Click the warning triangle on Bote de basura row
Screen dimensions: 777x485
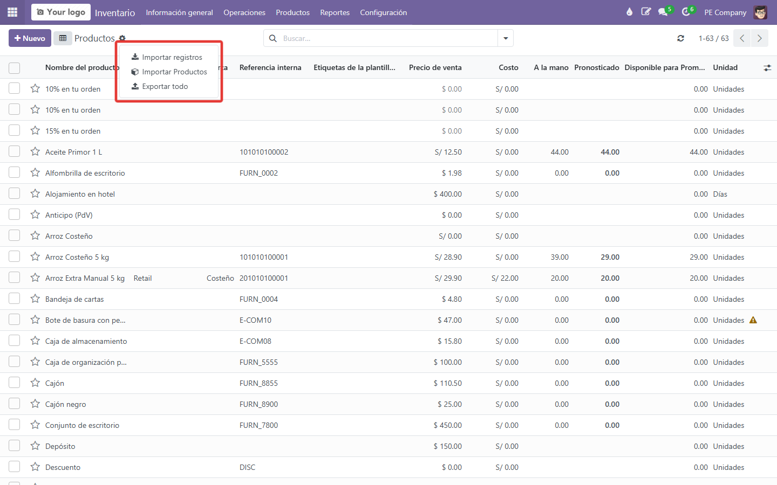pos(753,320)
